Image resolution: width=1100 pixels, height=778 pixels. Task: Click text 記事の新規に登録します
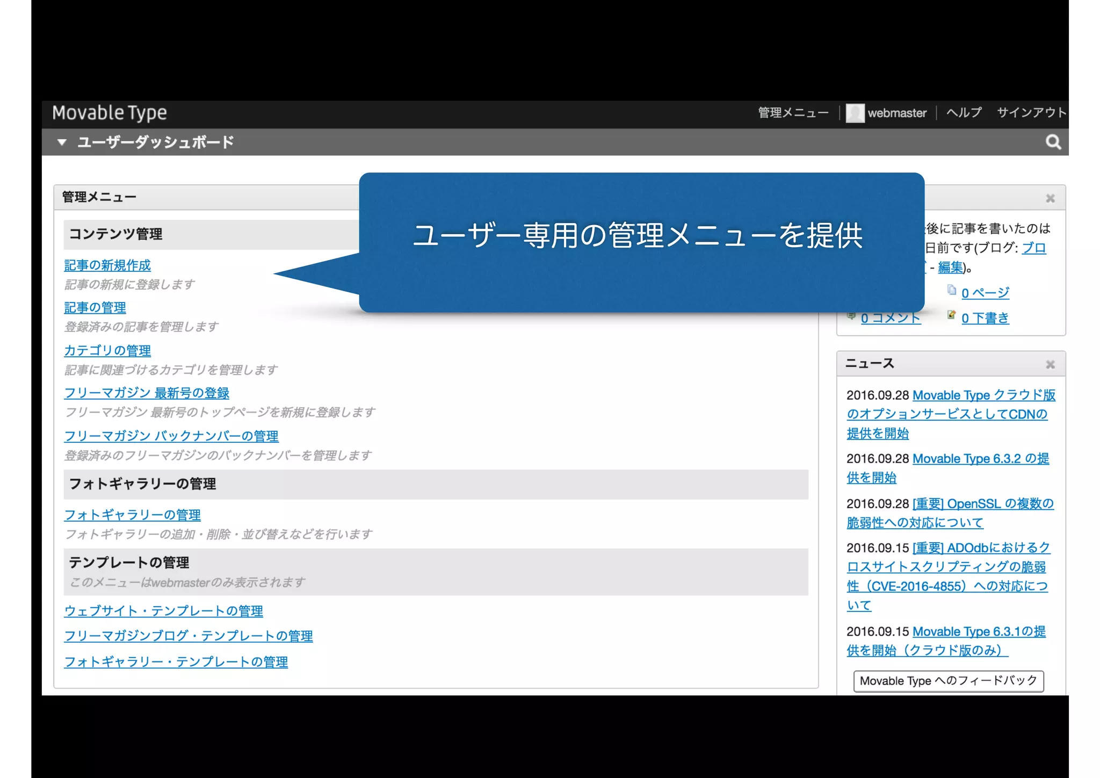point(129,285)
